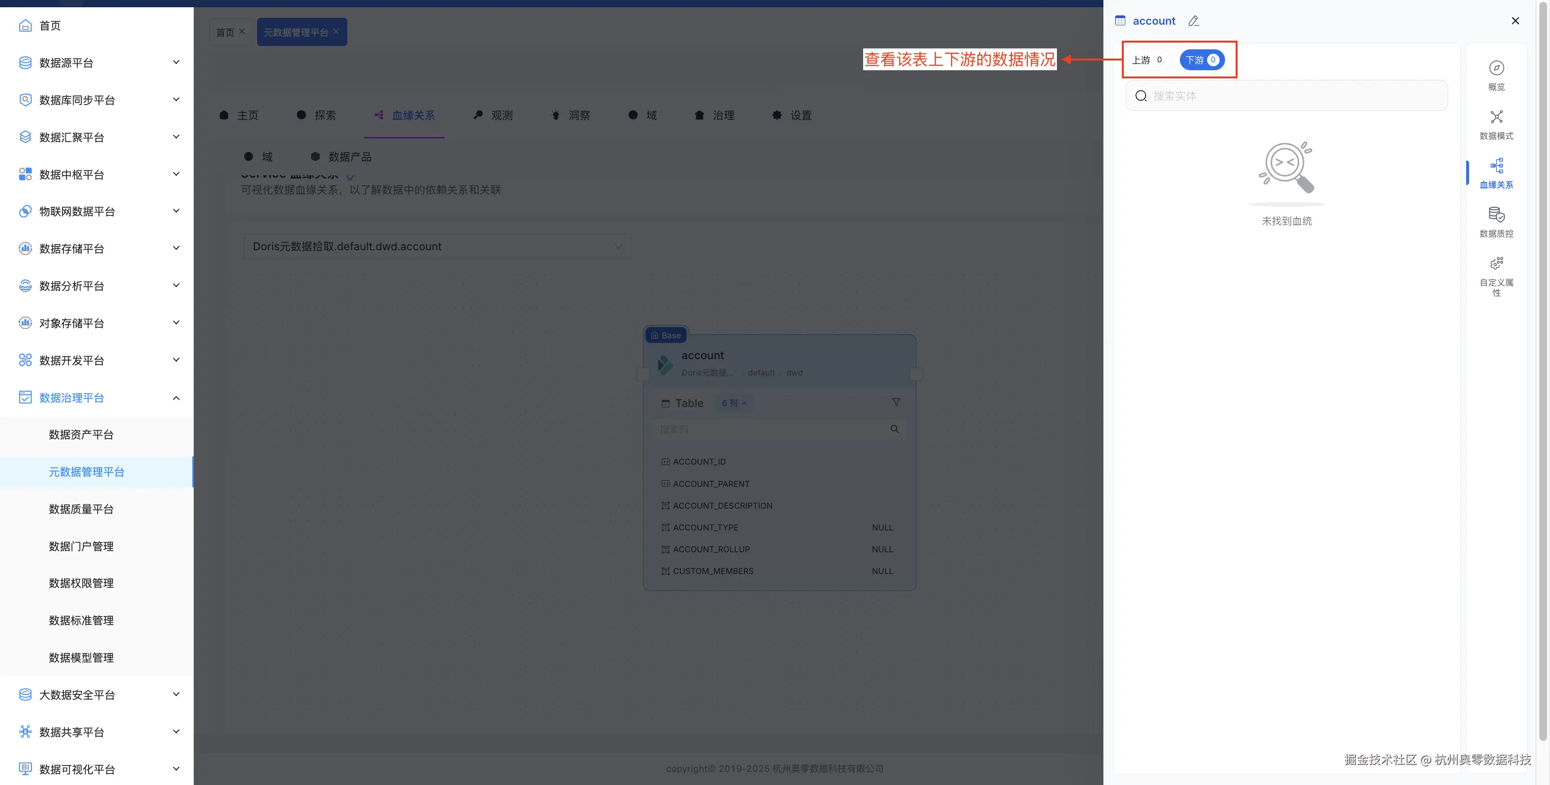Image resolution: width=1550 pixels, height=785 pixels.
Task: Open the 数据模式 schema icon
Action: [1496, 117]
